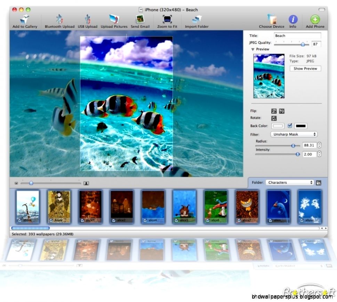Select the 'alice5' wallpaper thumbnail

184,207
